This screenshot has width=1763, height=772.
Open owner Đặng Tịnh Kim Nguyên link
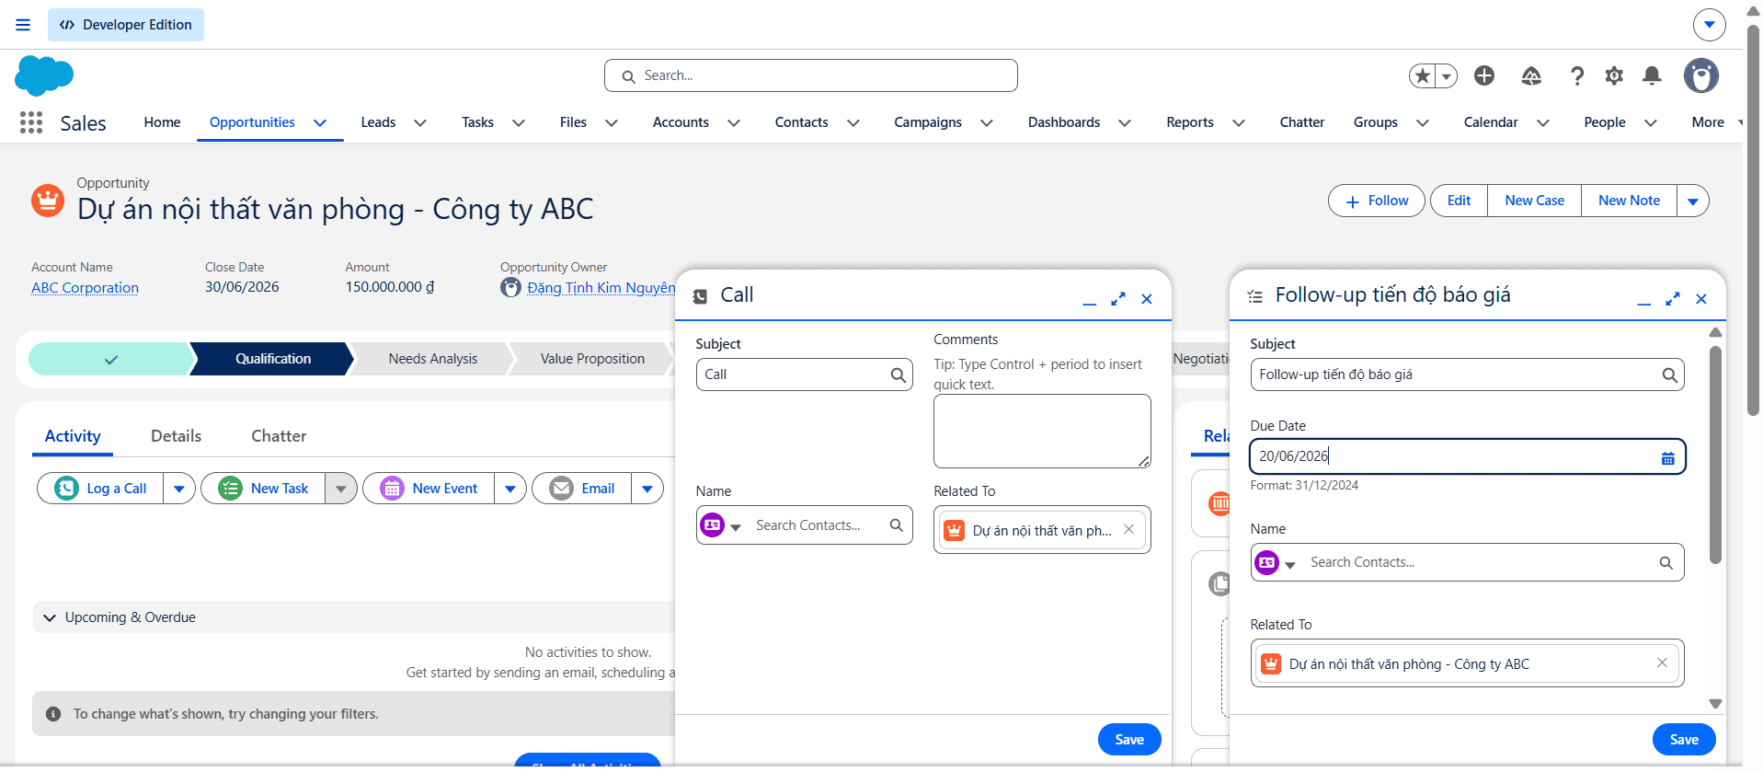point(601,287)
